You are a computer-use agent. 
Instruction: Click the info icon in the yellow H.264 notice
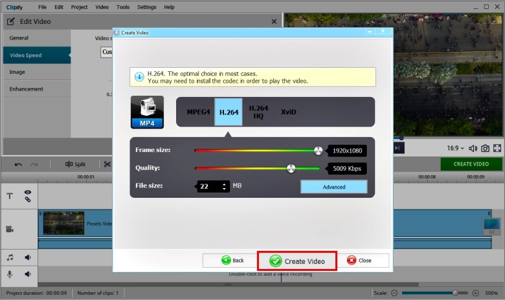pyautogui.click(x=139, y=77)
